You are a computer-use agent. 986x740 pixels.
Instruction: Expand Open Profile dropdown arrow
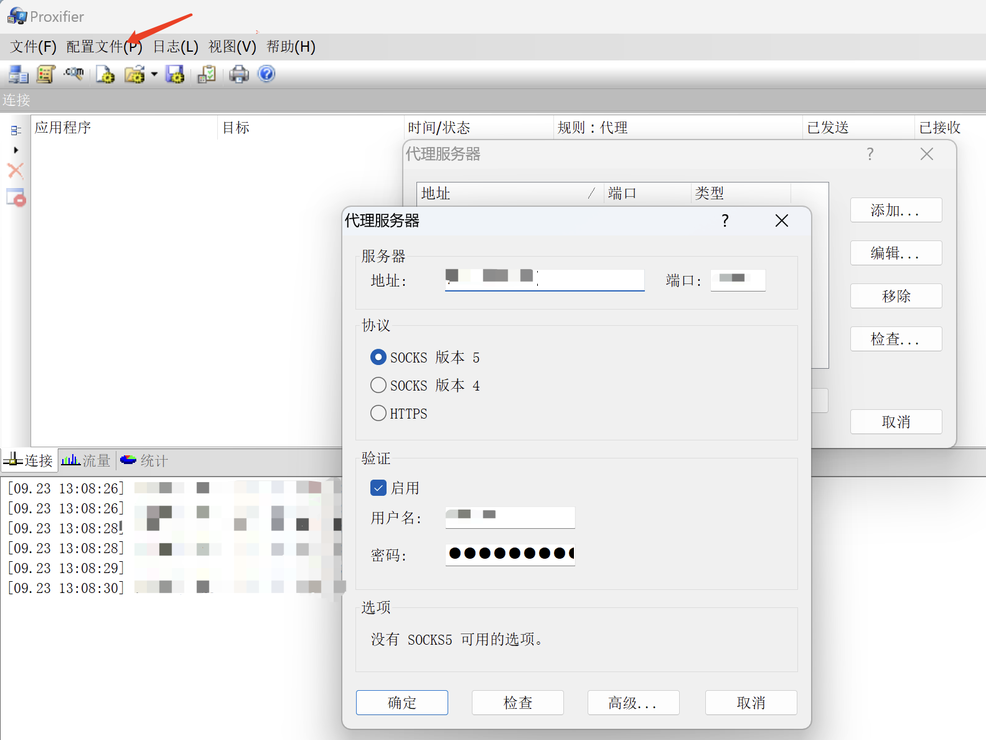[x=154, y=74]
